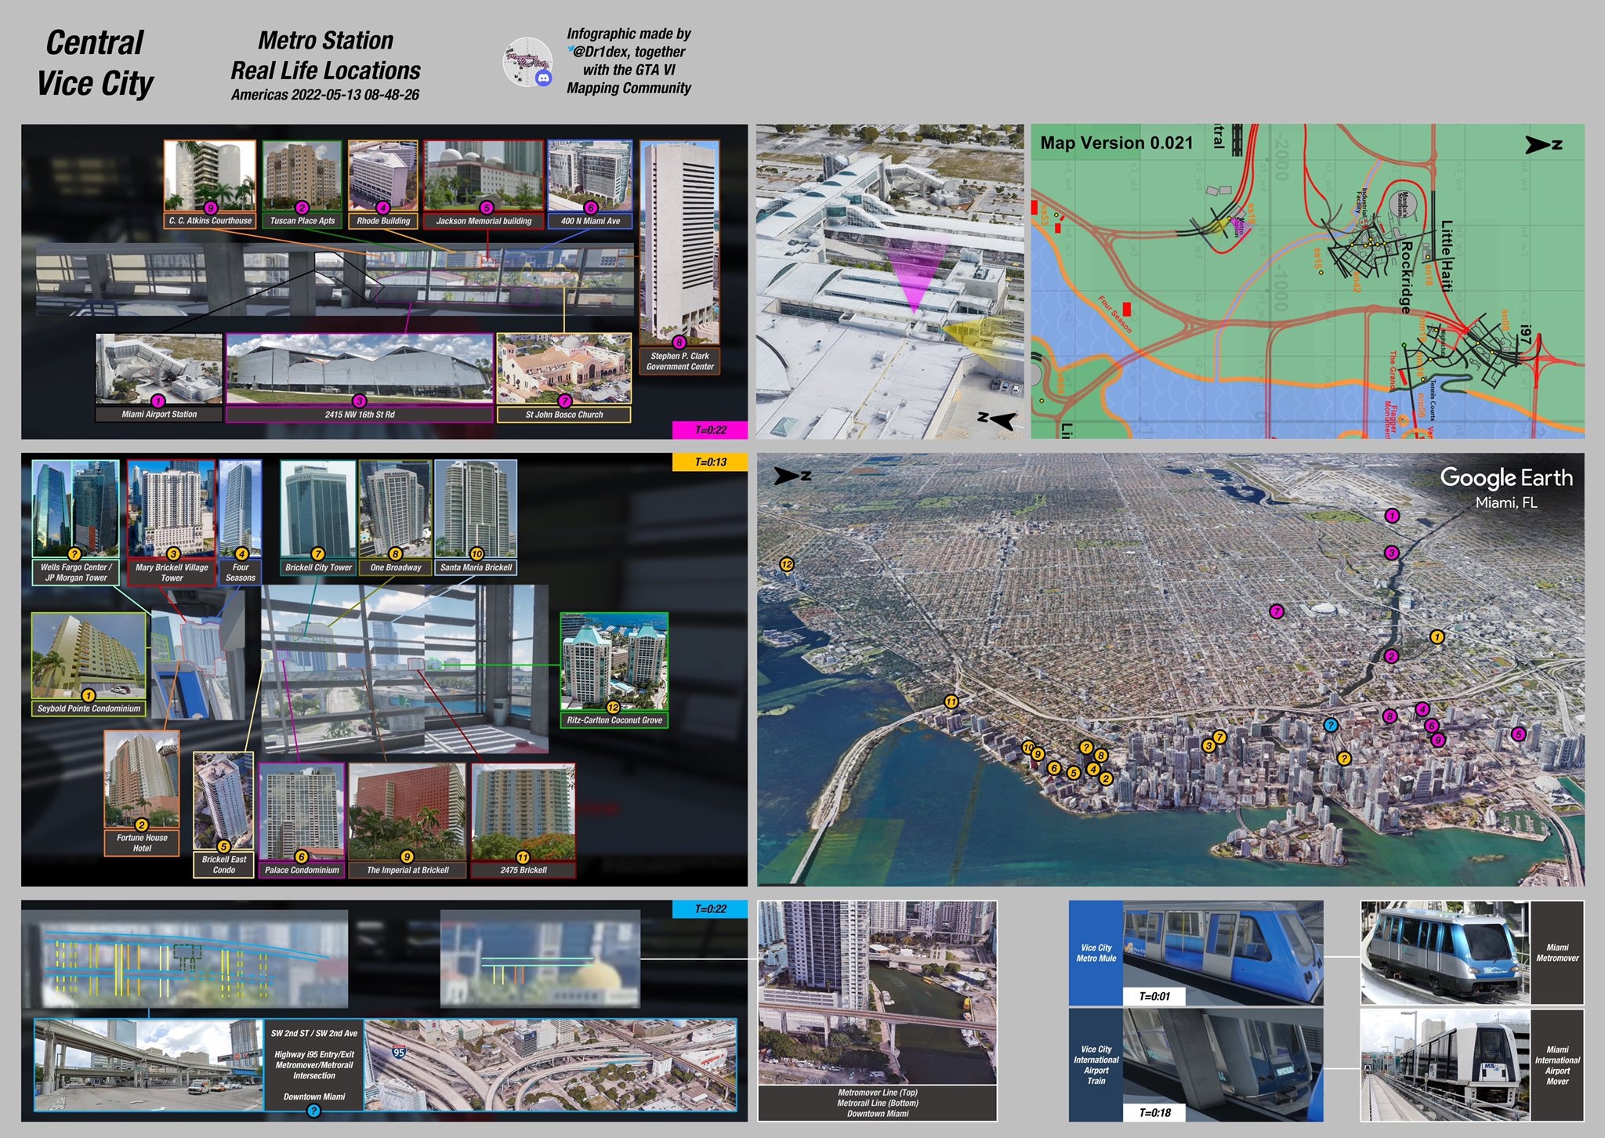Screen dimensions: 1605x1138
Task: Click the yellow T=0:13 timestamp tag
Action: point(710,462)
